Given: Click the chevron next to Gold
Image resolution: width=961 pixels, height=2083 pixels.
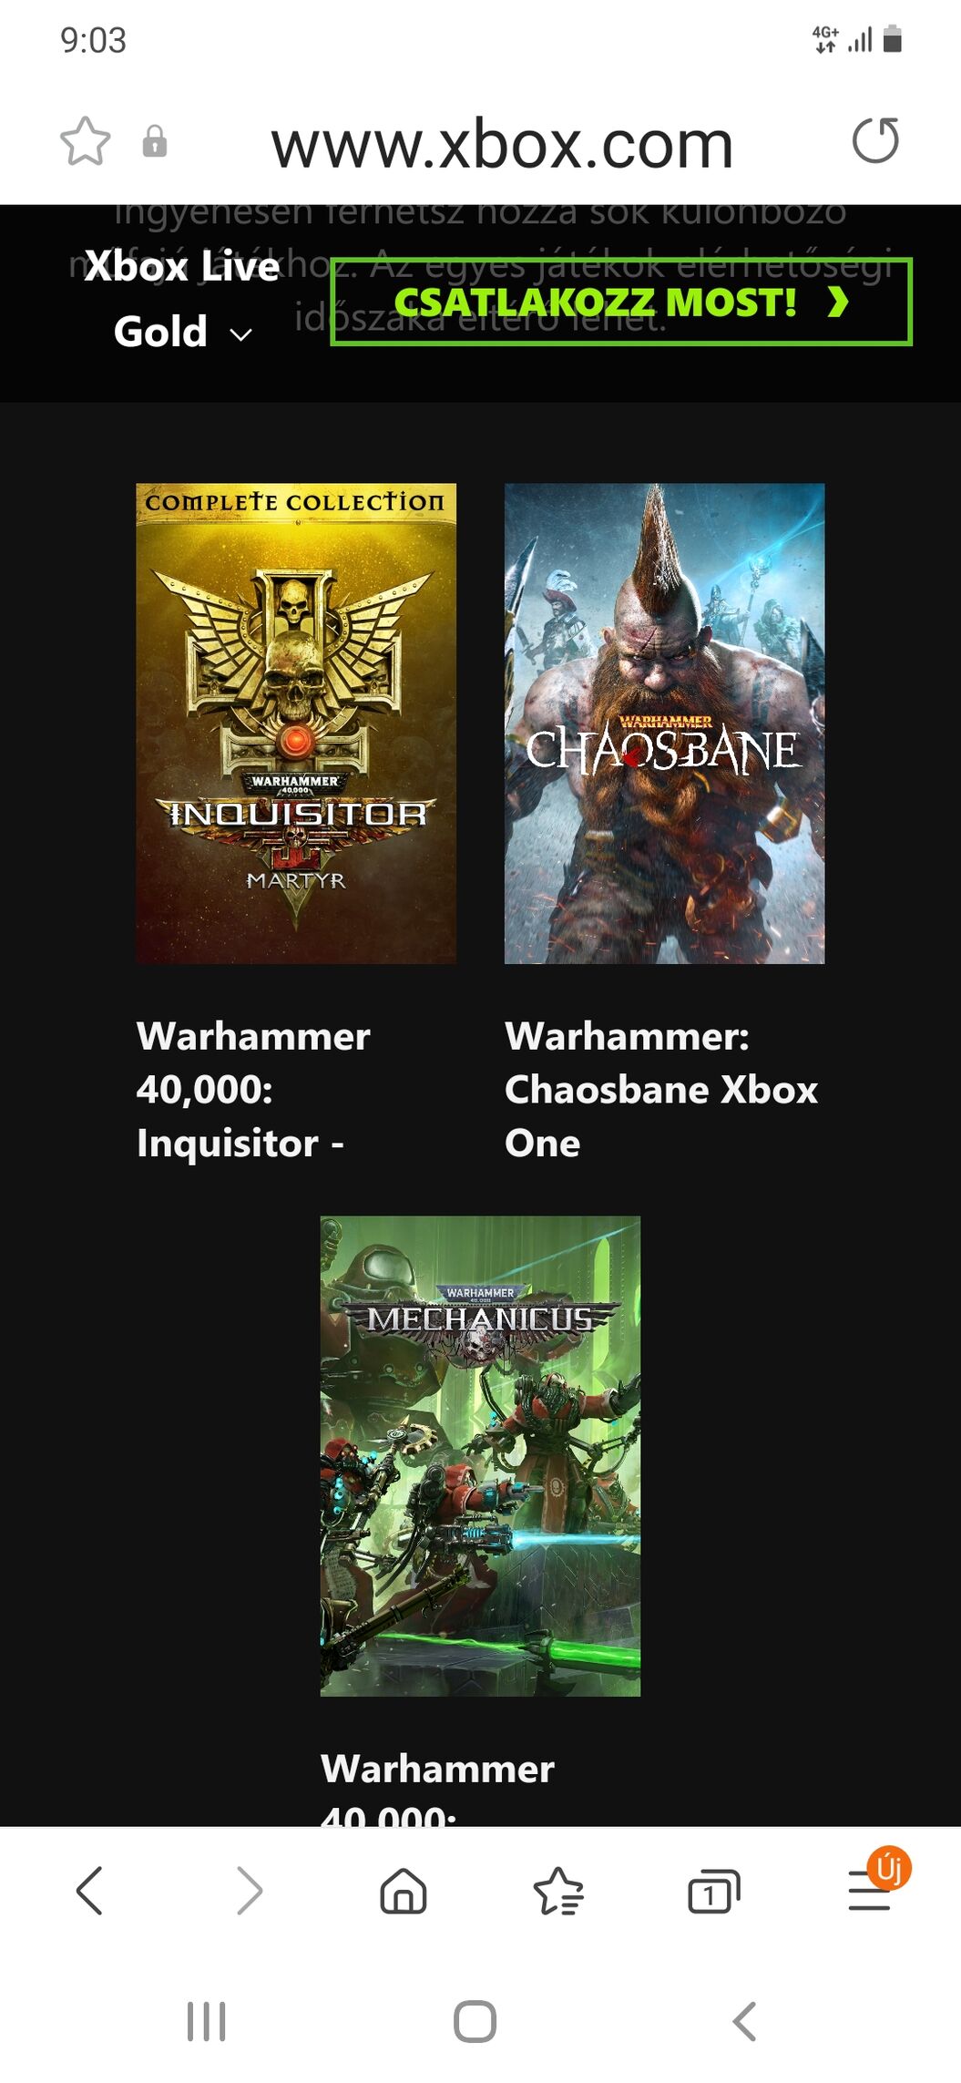Looking at the screenshot, I should 240,334.
